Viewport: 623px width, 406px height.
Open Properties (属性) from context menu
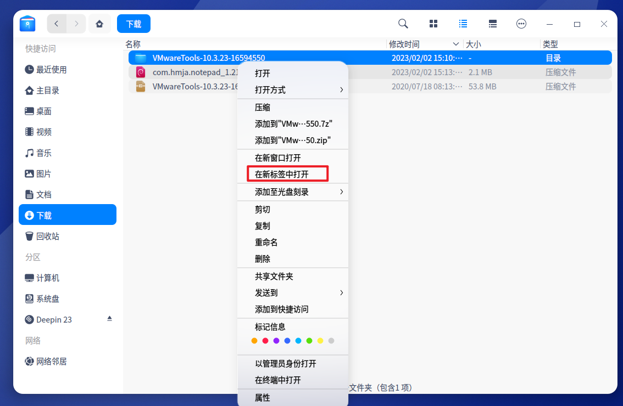point(293,398)
